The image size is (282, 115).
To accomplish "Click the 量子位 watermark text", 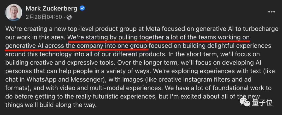I will 262,103.
